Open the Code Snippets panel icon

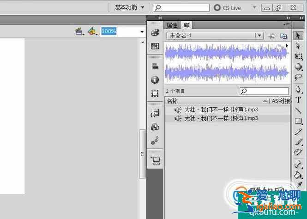coord(155,113)
